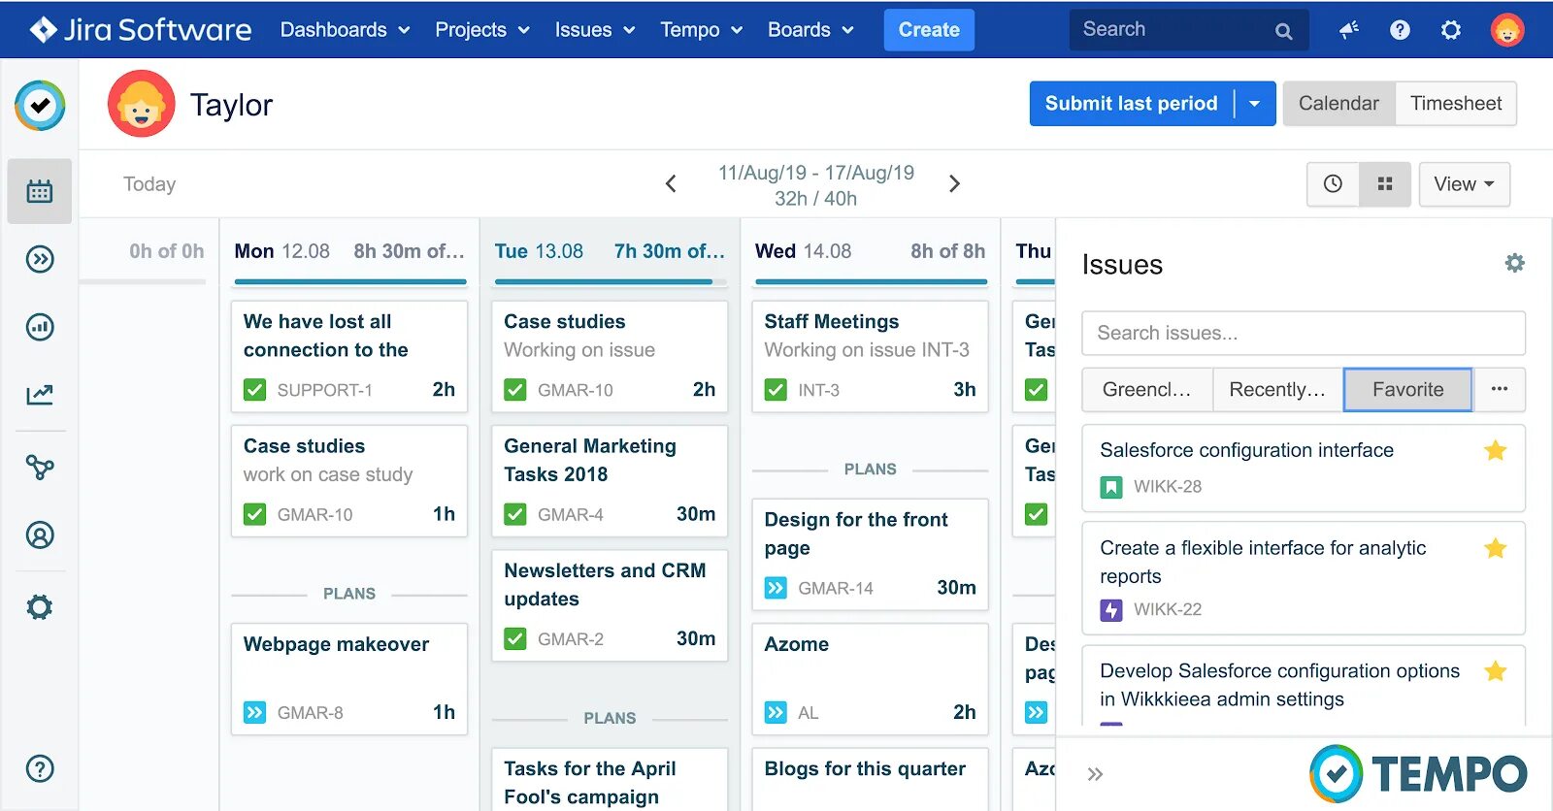Click the WIKK-22 issue type icon
Image resolution: width=1553 pixels, height=811 pixels.
tap(1111, 610)
